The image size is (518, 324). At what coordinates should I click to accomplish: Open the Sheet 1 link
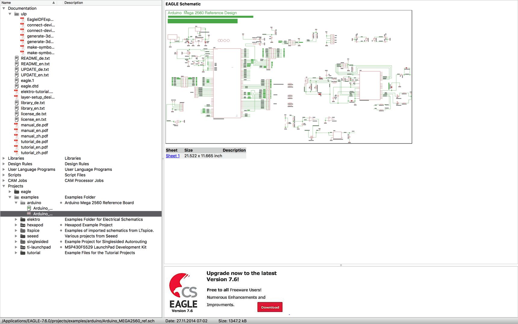pyautogui.click(x=173, y=156)
